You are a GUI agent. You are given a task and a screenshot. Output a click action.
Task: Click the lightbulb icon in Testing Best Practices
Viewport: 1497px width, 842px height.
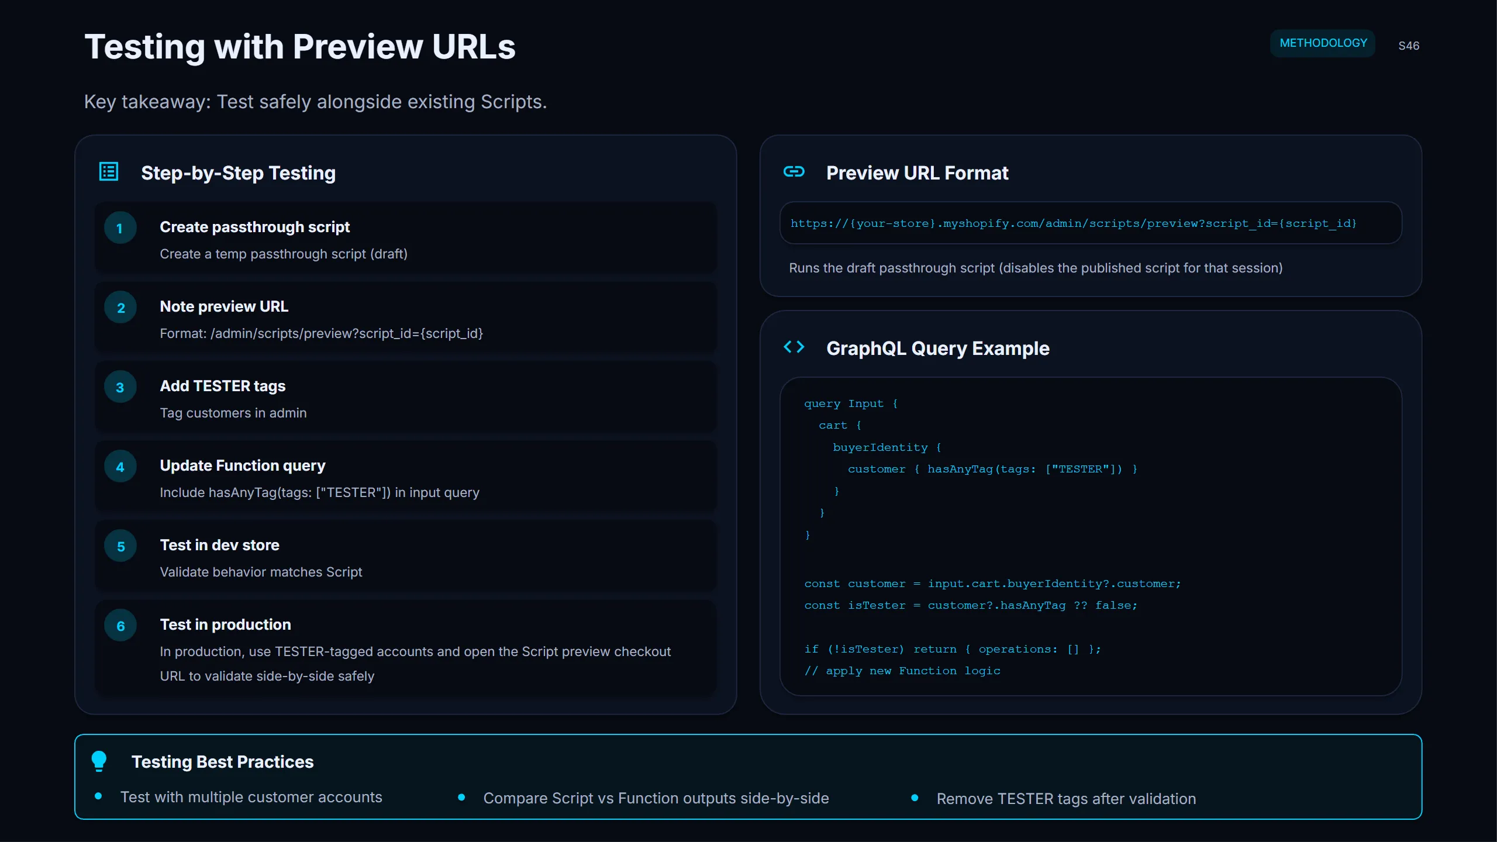click(x=99, y=761)
